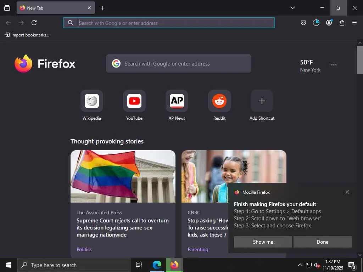Go forward one page
Viewport: 363px width, 272px height.
(x=21, y=23)
